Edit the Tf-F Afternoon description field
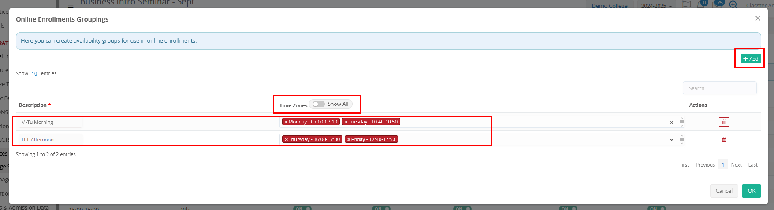Viewport: 774px width, 210px height. [x=50, y=140]
